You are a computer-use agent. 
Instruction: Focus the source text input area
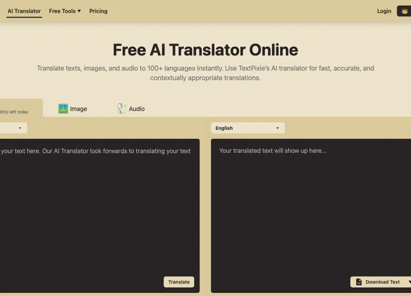(x=100, y=215)
